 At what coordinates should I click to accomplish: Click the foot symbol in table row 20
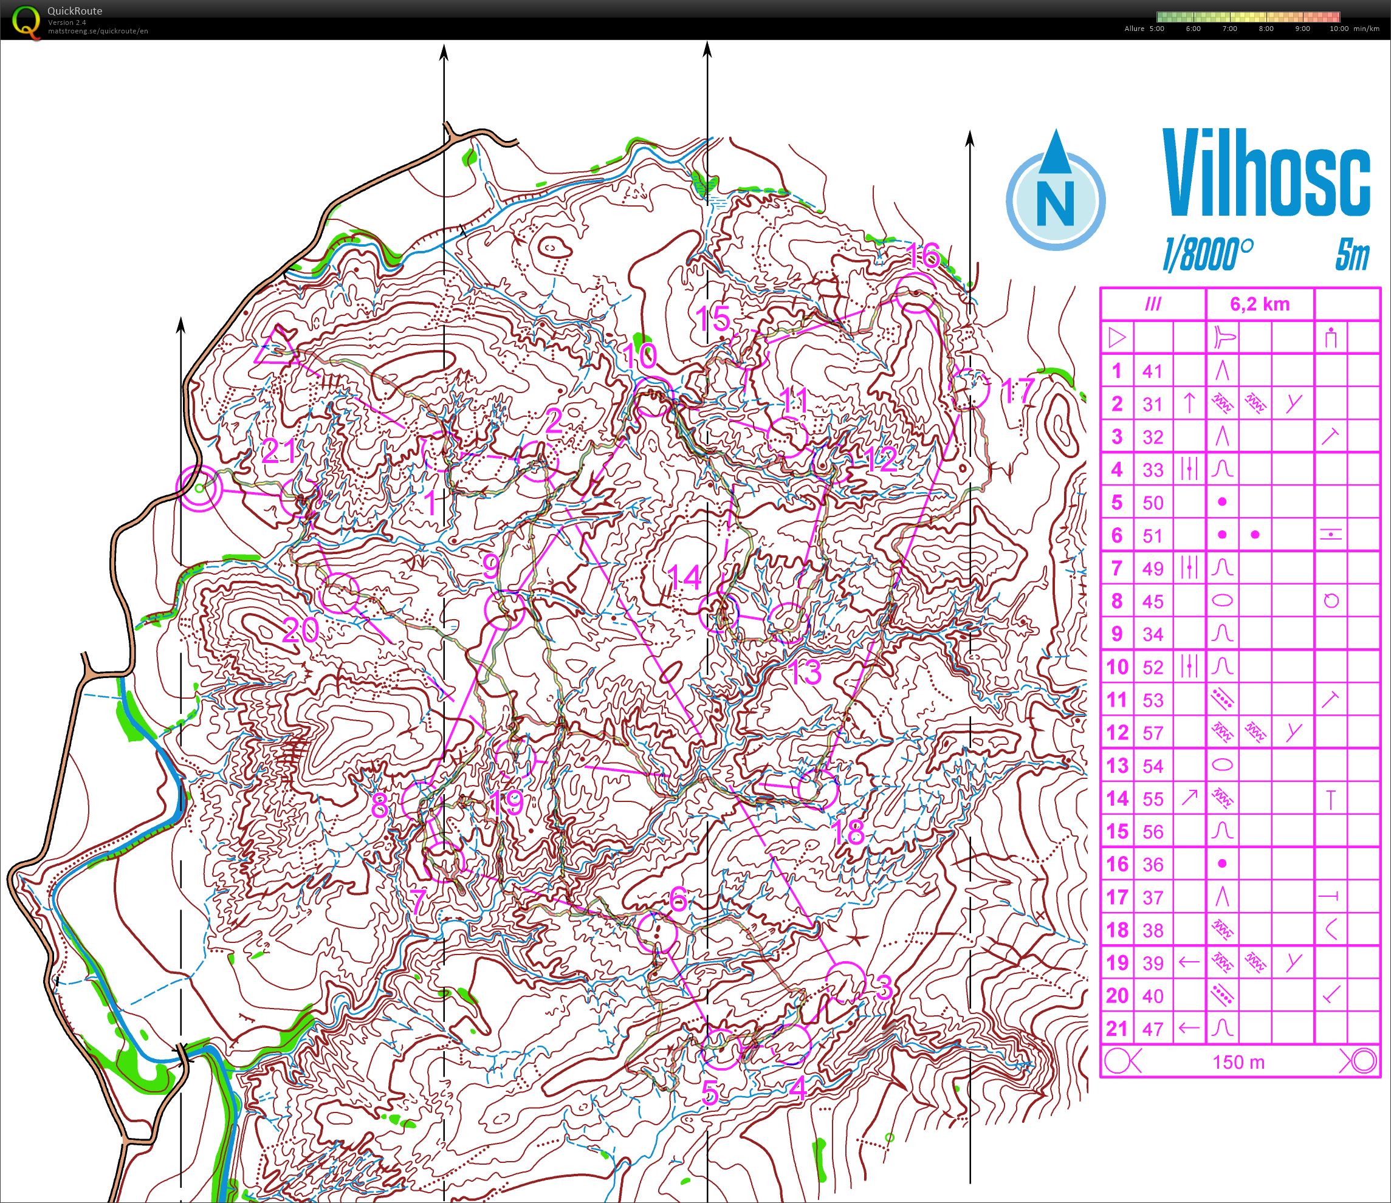tap(1331, 994)
